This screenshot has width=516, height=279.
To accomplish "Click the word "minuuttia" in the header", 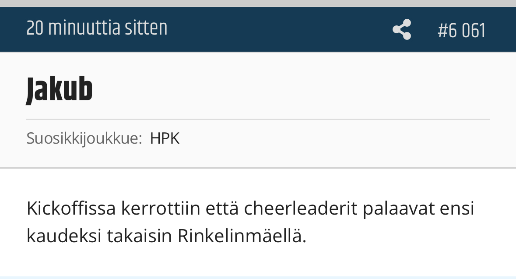I will (x=84, y=29).
